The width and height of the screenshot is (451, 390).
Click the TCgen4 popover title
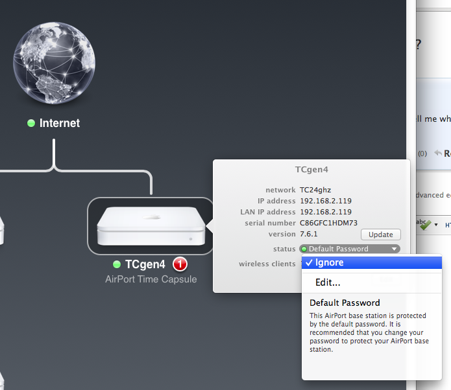(311, 170)
